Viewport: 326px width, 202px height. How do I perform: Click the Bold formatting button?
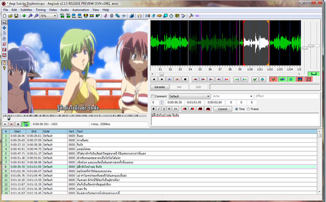(x=154, y=109)
